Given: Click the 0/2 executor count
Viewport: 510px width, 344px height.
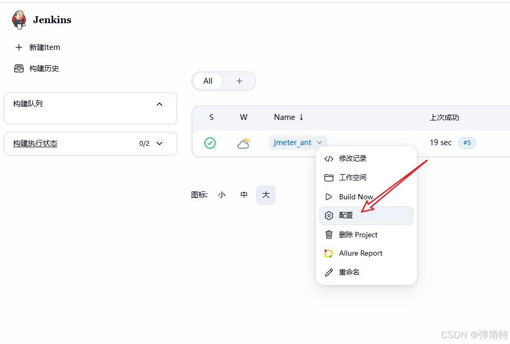Looking at the screenshot, I should click(144, 144).
